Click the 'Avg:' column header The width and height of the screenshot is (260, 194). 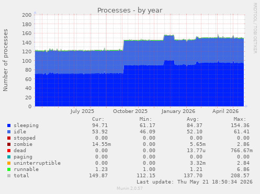[x=193, y=119]
